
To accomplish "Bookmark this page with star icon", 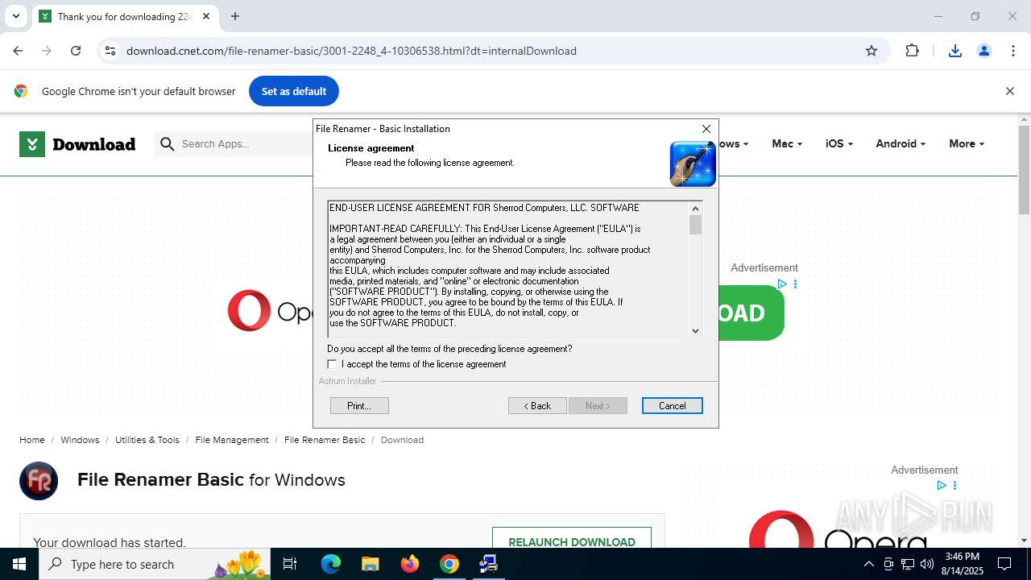I will pyautogui.click(x=872, y=51).
